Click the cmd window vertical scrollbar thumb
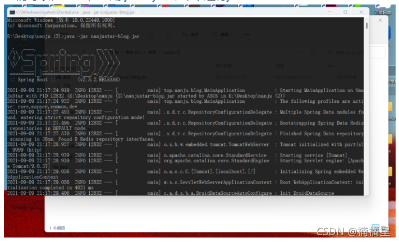Viewport: 399px width, 242px height. coord(366,26)
